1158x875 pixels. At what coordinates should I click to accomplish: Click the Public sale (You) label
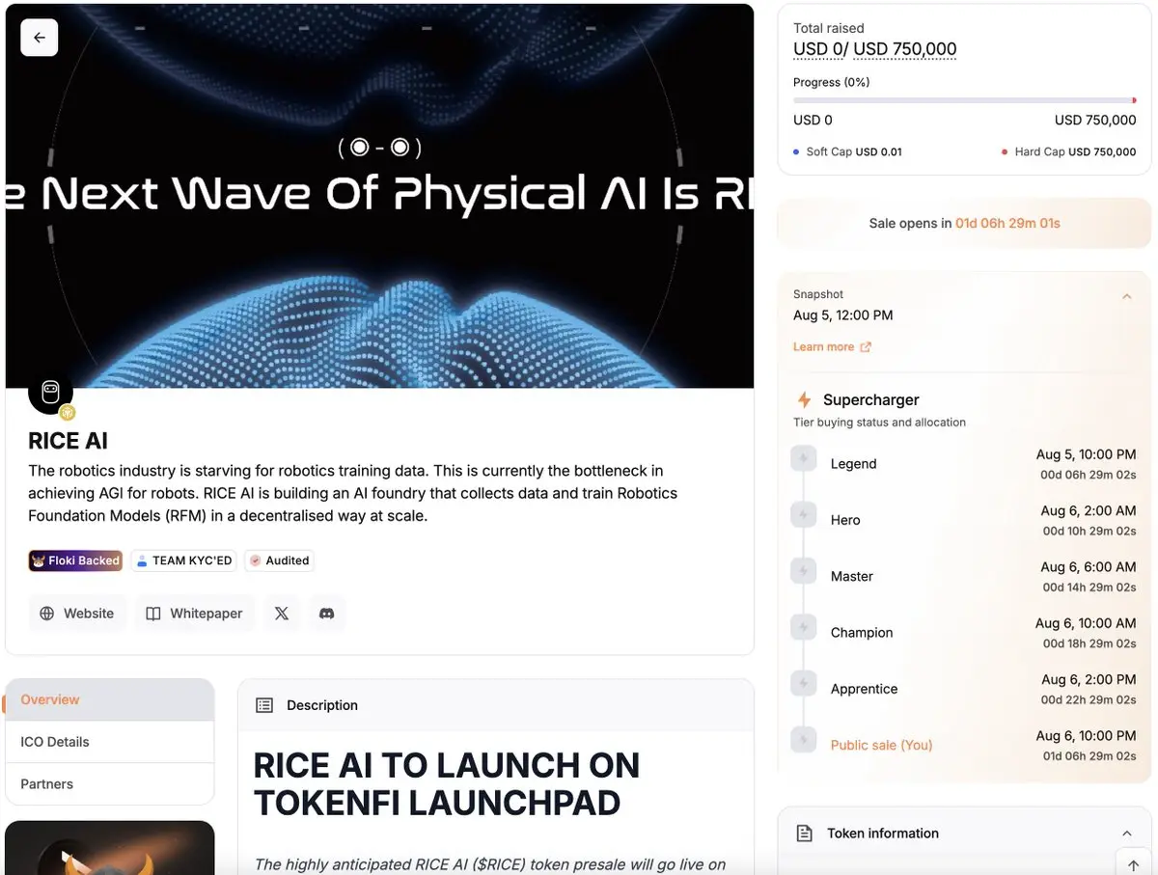click(882, 745)
